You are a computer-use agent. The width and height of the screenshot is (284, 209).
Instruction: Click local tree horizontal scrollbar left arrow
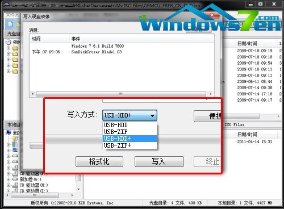point(7,195)
